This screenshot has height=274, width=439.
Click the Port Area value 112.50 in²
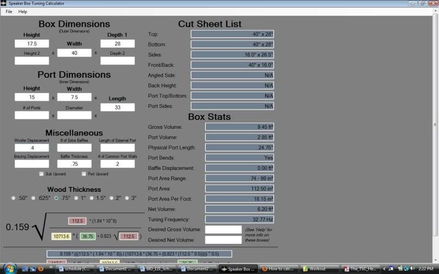[239, 189]
